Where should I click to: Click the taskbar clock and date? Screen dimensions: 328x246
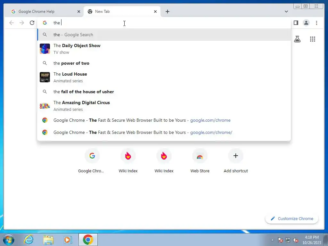click(x=312, y=240)
